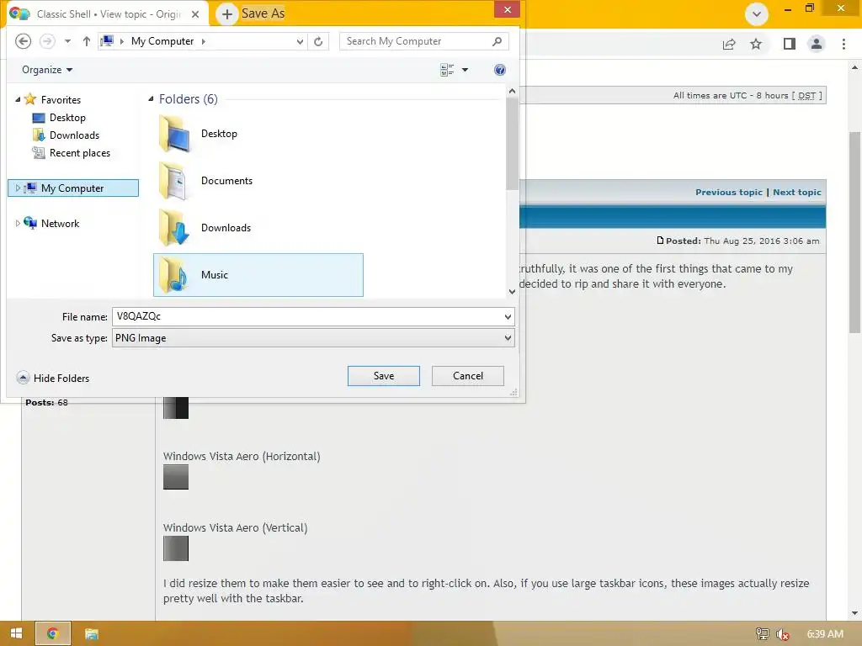The image size is (862, 646).
Task: Select Downloads under Favorites
Action: pyautogui.click(x=74, y=135)
